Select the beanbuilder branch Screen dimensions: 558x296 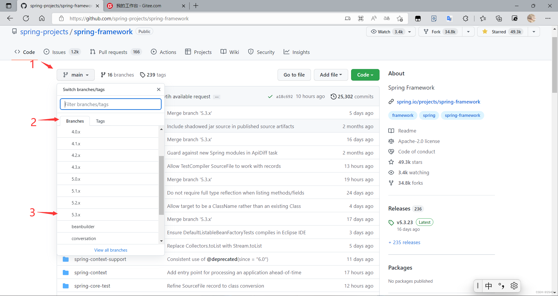click(108, 226)
